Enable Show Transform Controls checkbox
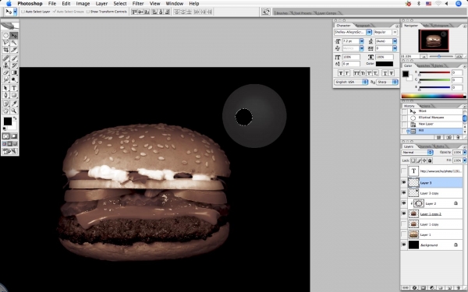This screenshot has width=468, height=292. click(x=87, y=12)
